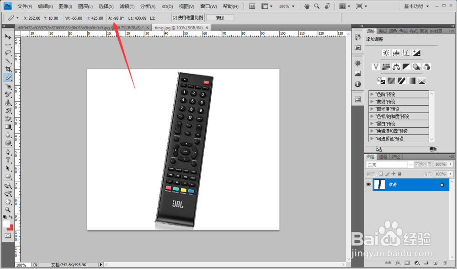Screen dimensions: 457x269
Task: Toggle lock all icon
Action: tap(399, 173)
